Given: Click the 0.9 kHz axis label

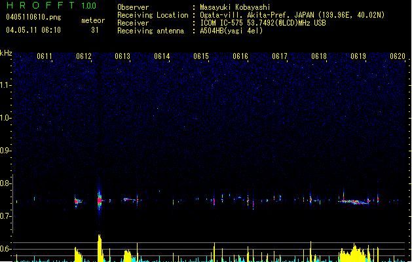Looking at the screenshot, I should tap(6, 151).
